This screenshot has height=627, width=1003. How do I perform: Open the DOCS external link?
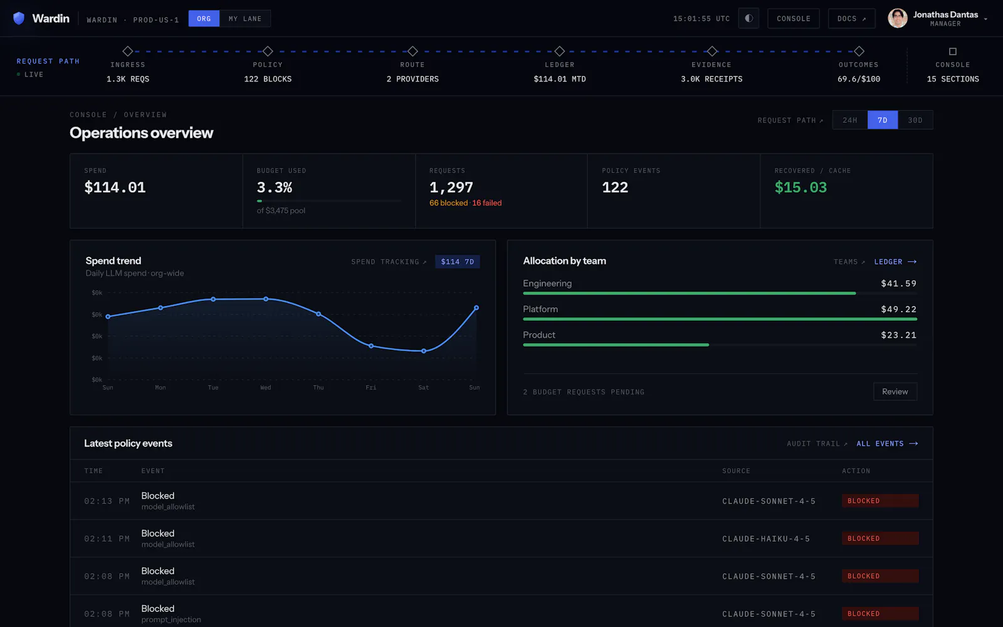tap(851, 18)
